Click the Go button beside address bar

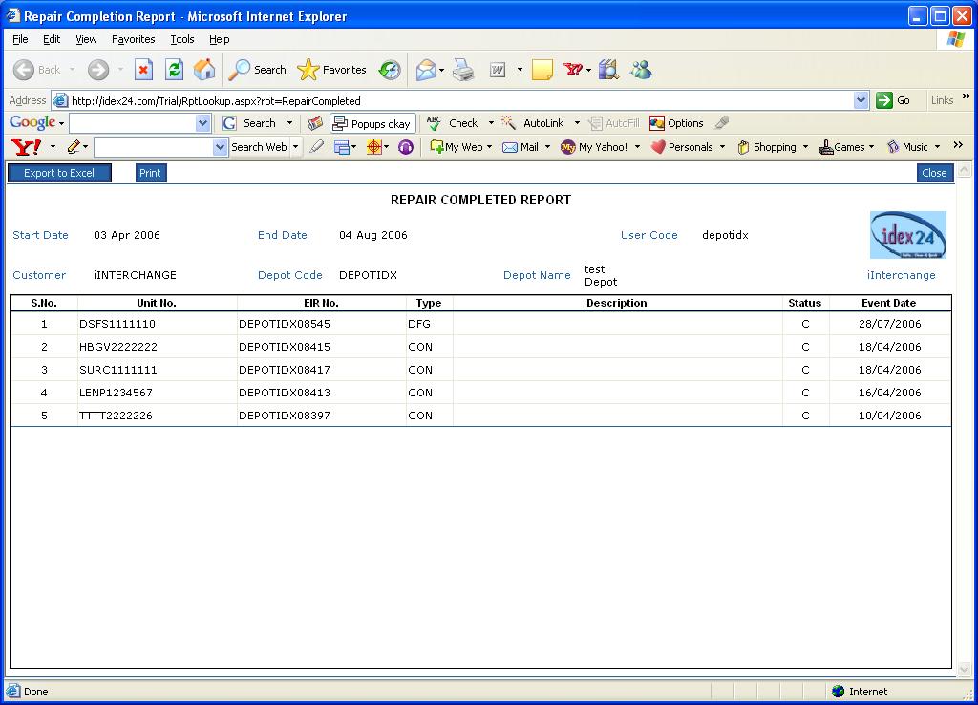pyautogui.click(x=893, y=100)
